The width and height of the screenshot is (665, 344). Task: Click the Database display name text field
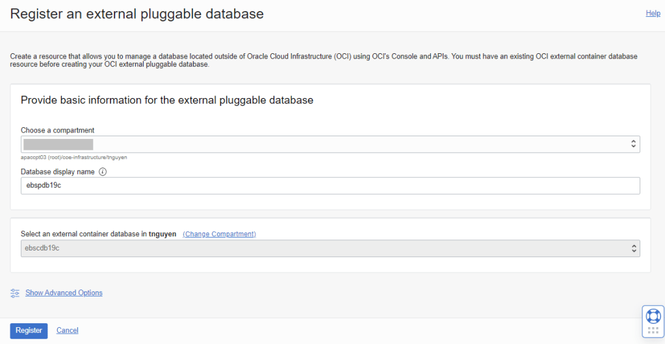tap(330, 186)
